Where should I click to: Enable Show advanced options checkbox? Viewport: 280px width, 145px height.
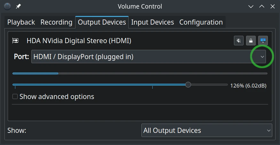coord(15,96)
